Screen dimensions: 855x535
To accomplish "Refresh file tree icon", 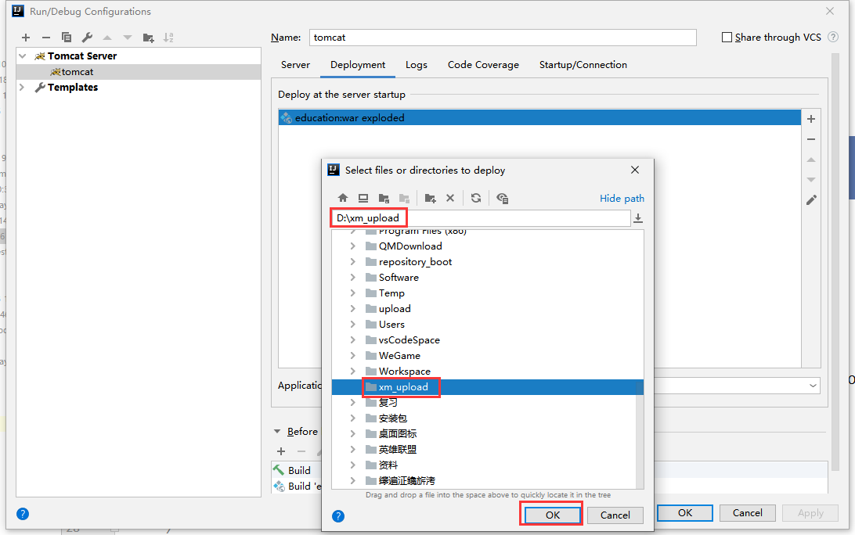I will pos(476,198).
